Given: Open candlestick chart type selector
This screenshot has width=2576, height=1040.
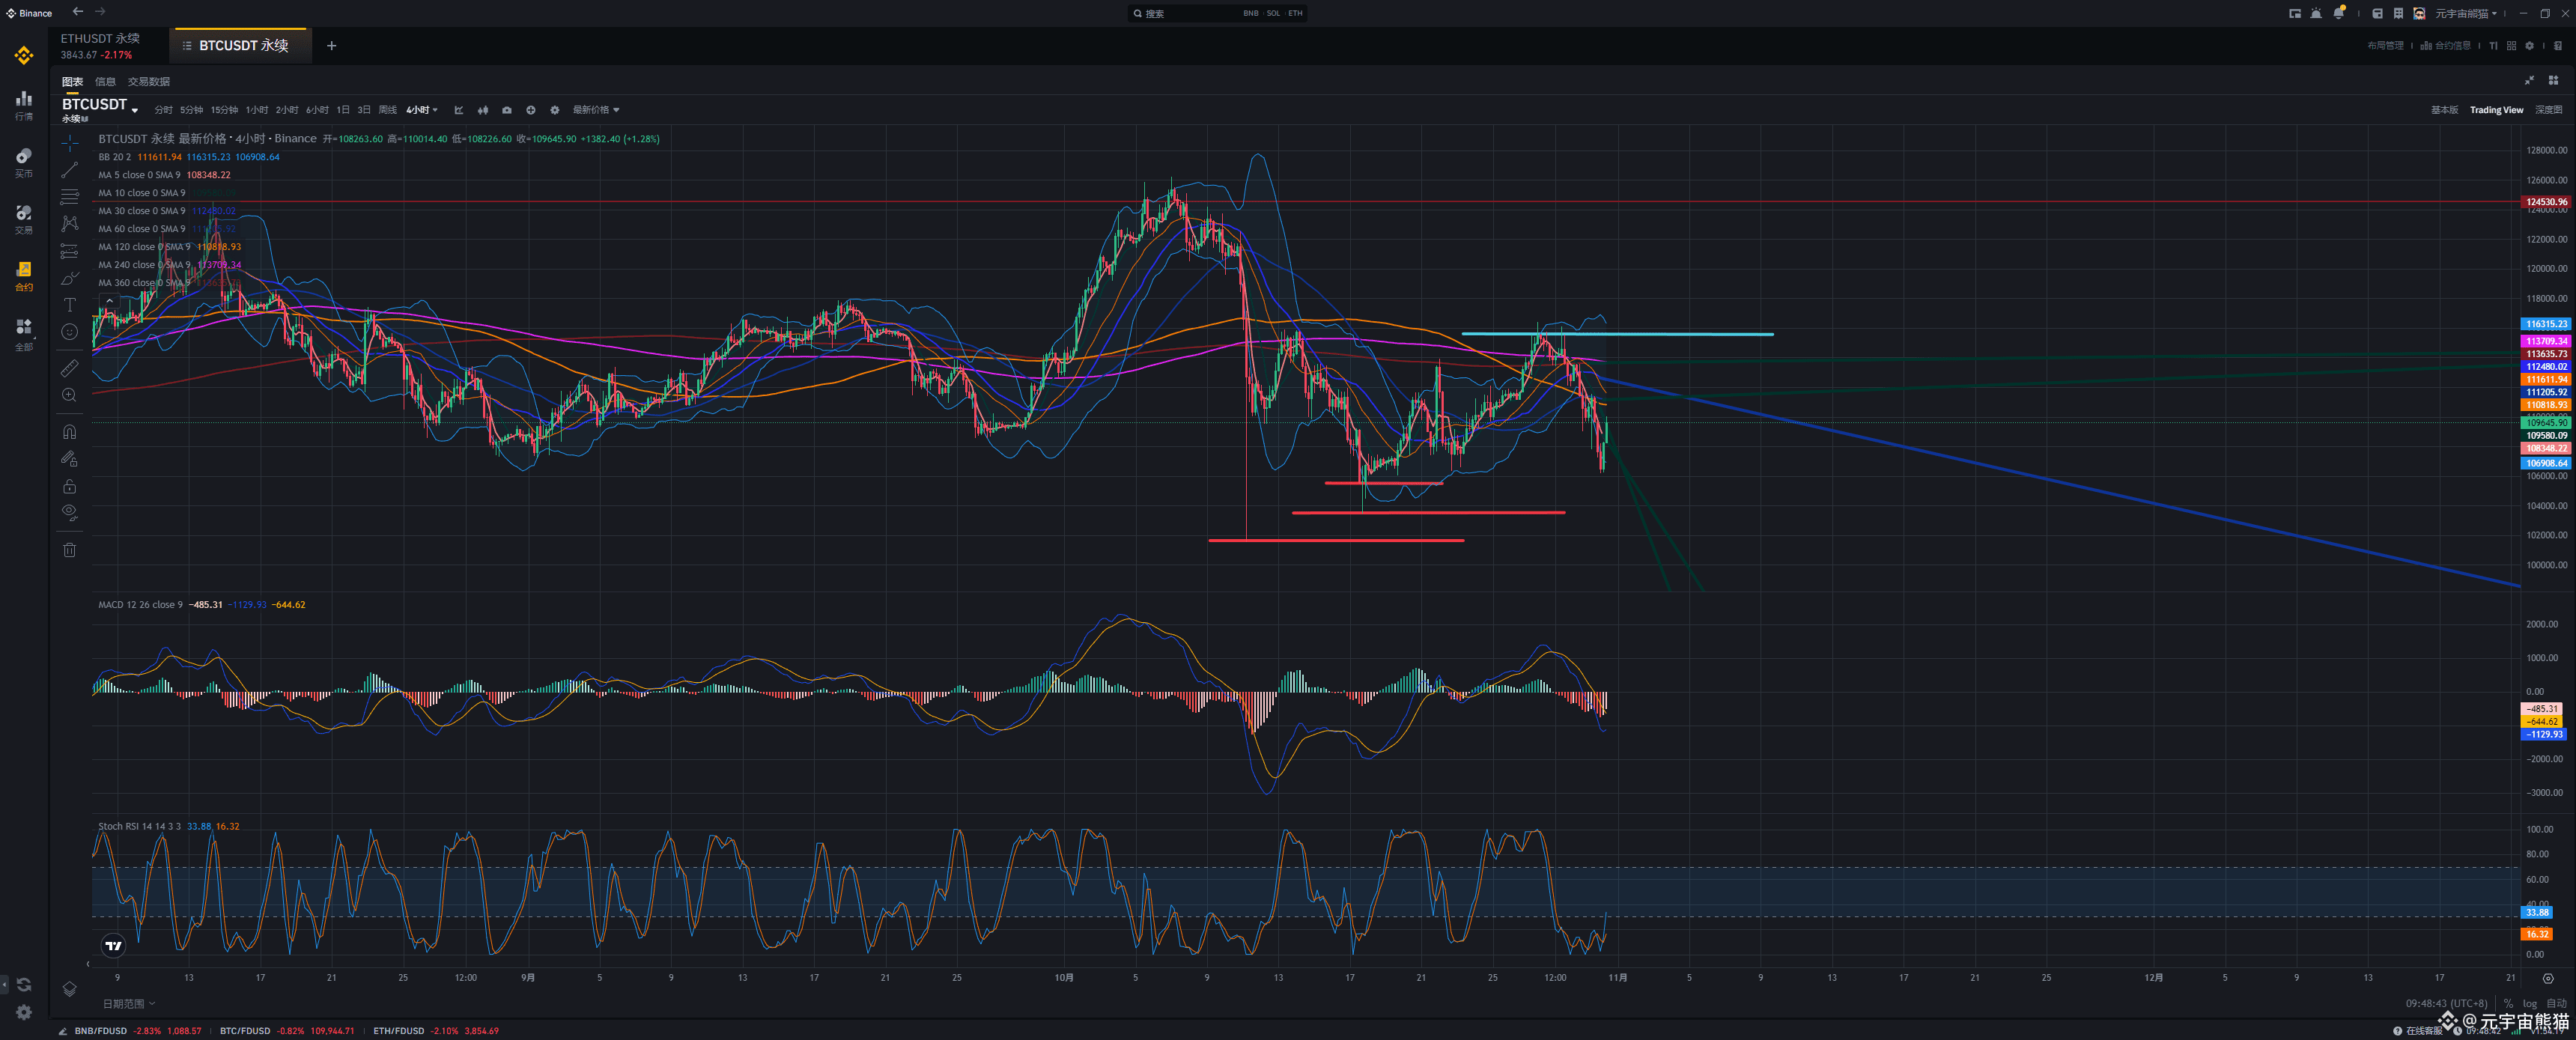Looking at the screenshot, I should [483, 110].
